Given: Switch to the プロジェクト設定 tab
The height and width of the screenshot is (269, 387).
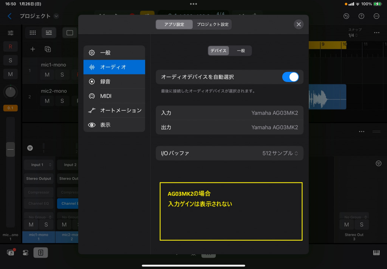Looking at the screenshot, I should (x=212, y=25).
